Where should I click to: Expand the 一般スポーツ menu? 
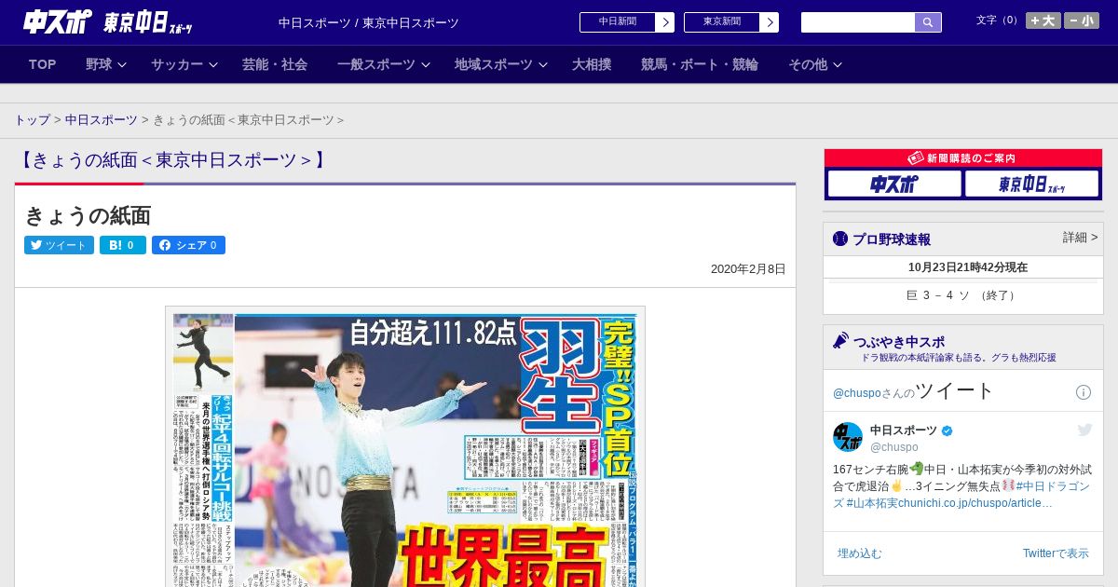pos(383,64)
